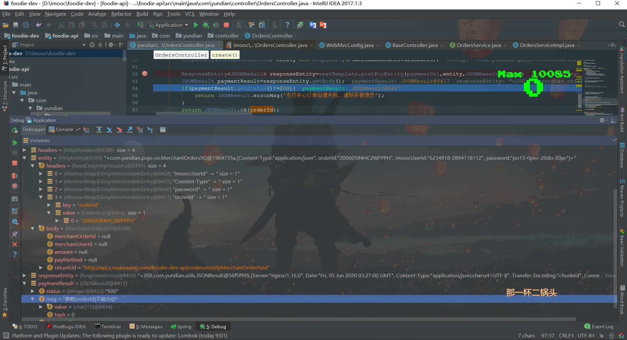Switch to the OrdersServiceImpl.java tab

[547, 45]
